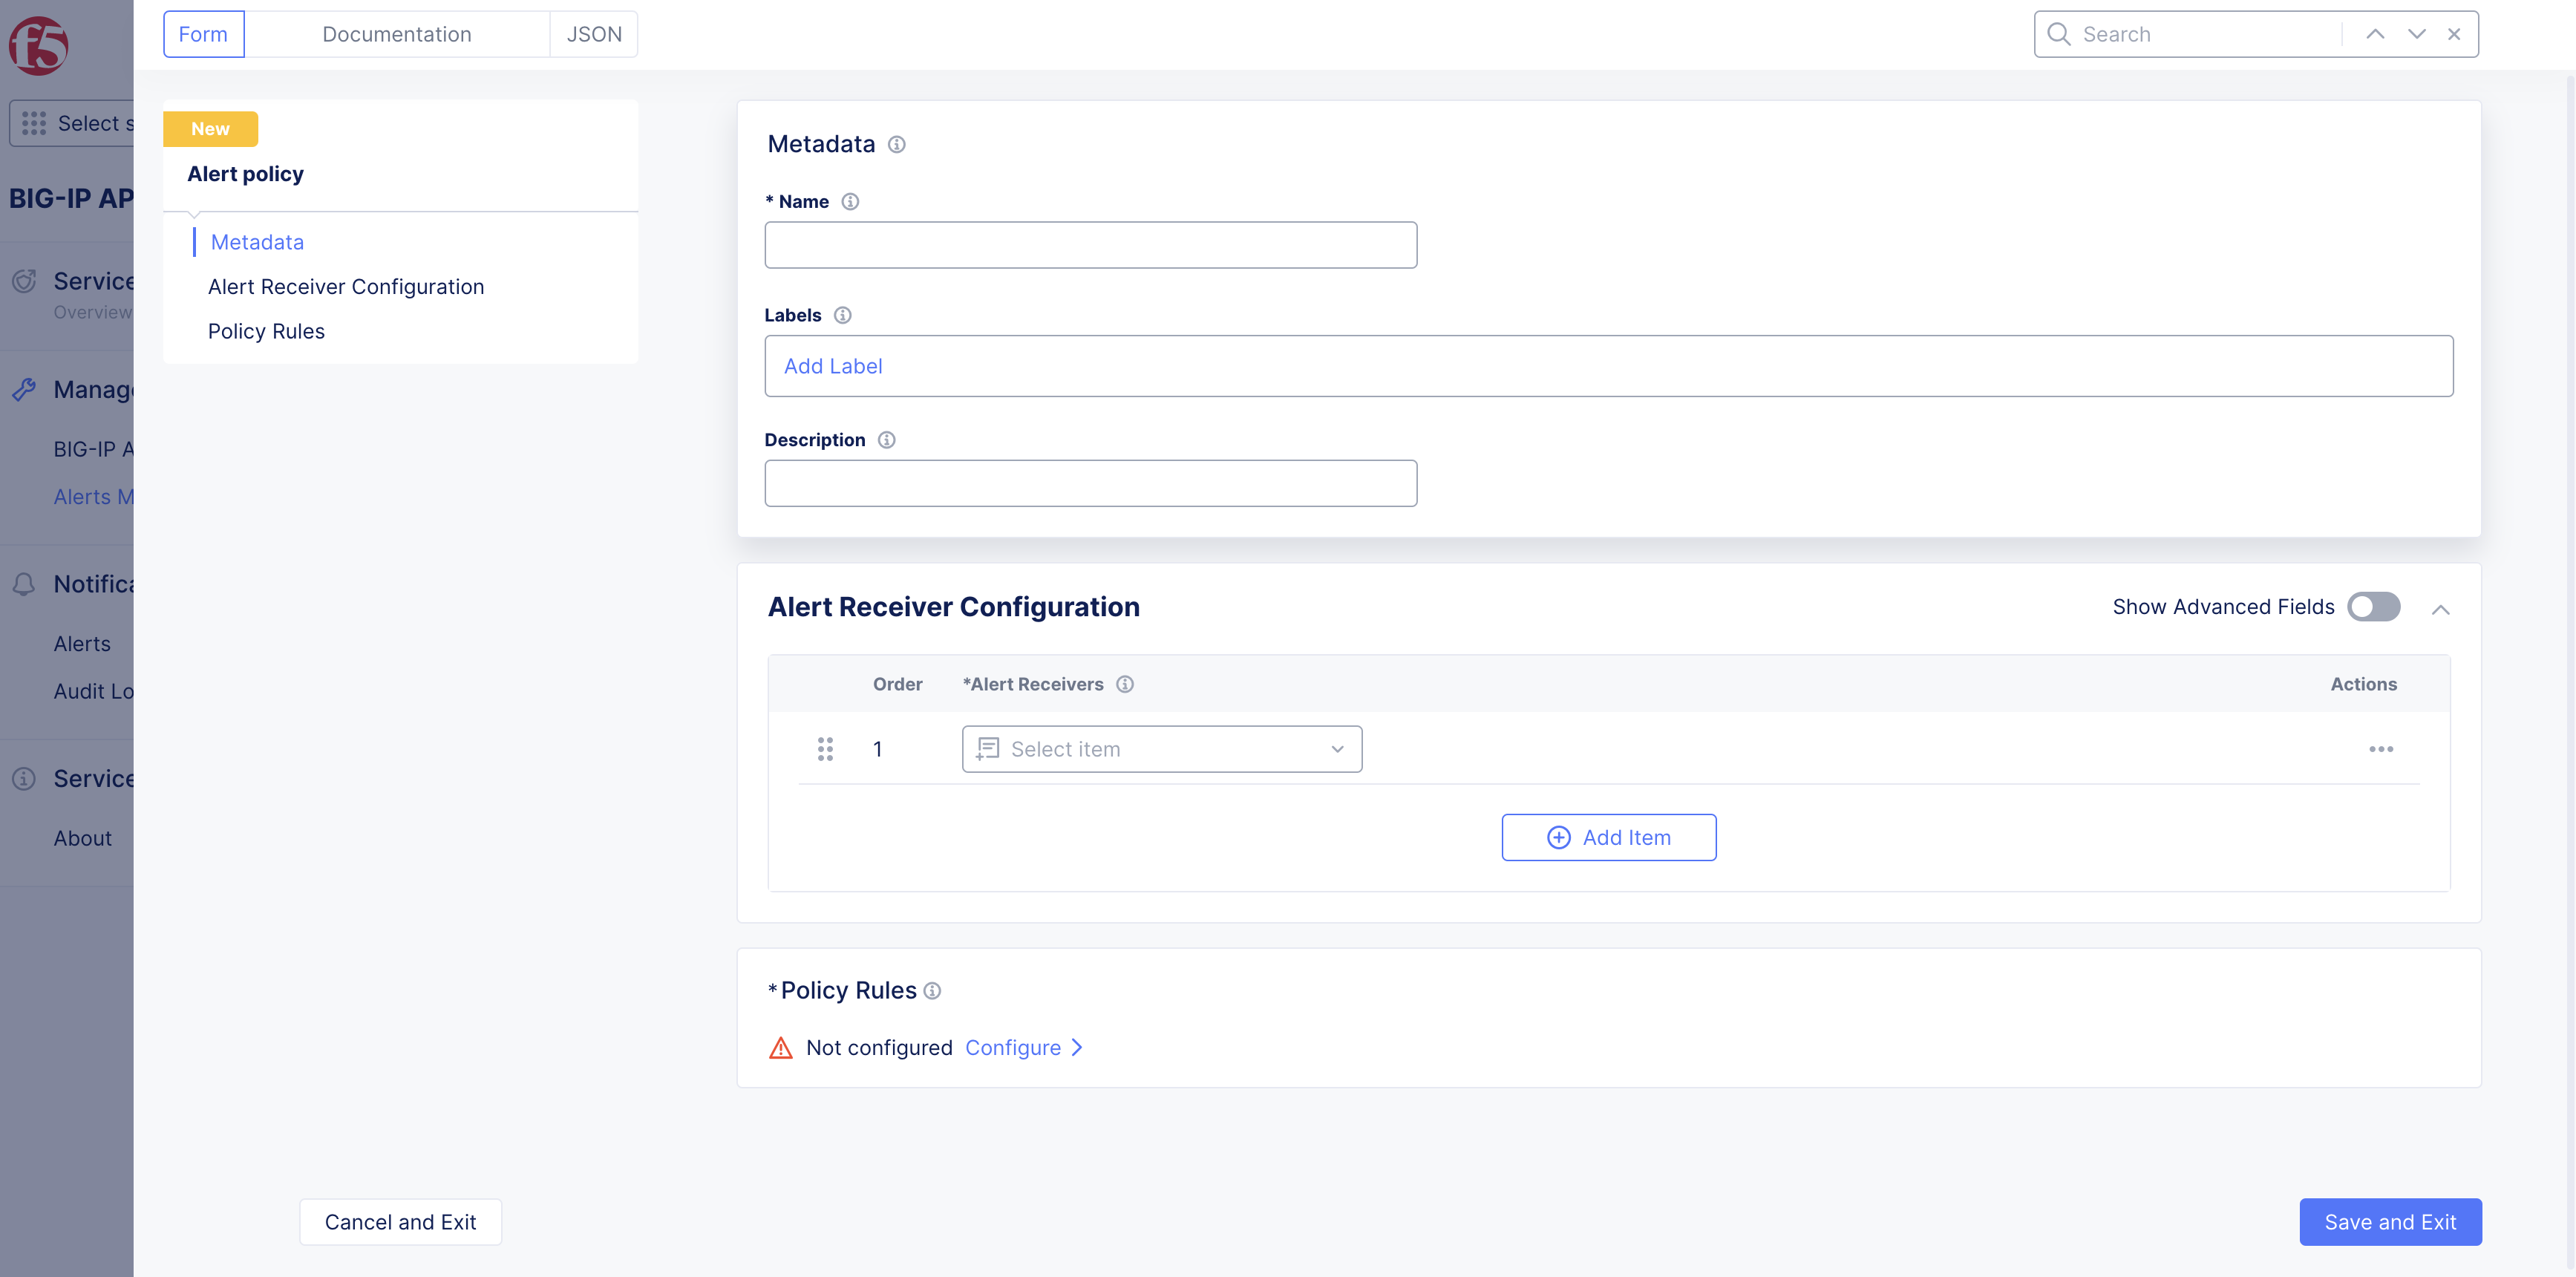The height and width of the screenshot is (1277, 2576).
Task: Grab the drag handle on row 1
Action: 825,749
